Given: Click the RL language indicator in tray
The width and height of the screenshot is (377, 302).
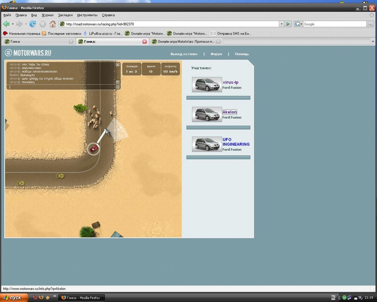Looking at the screenshot, I should coord(333,298).
